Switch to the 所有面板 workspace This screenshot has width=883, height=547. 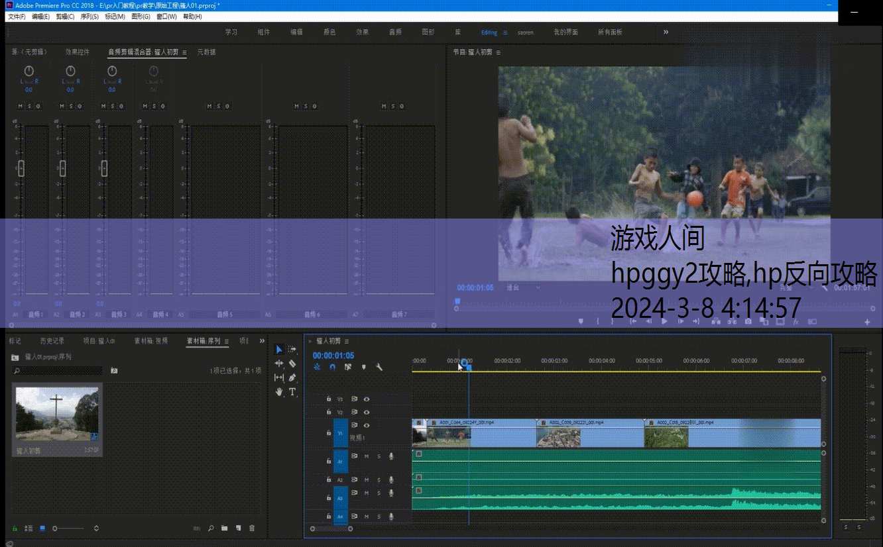610,32
